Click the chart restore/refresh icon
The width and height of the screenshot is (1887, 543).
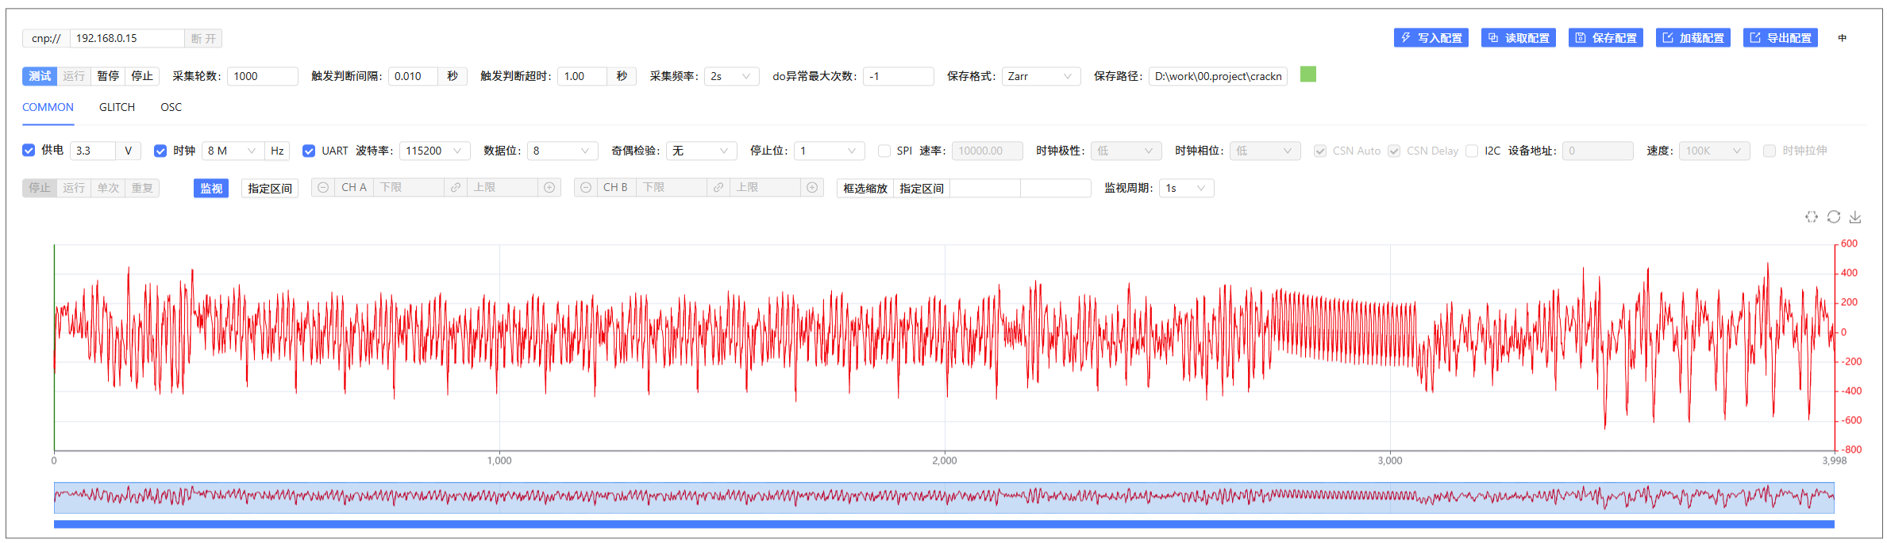pos(1833,216)
